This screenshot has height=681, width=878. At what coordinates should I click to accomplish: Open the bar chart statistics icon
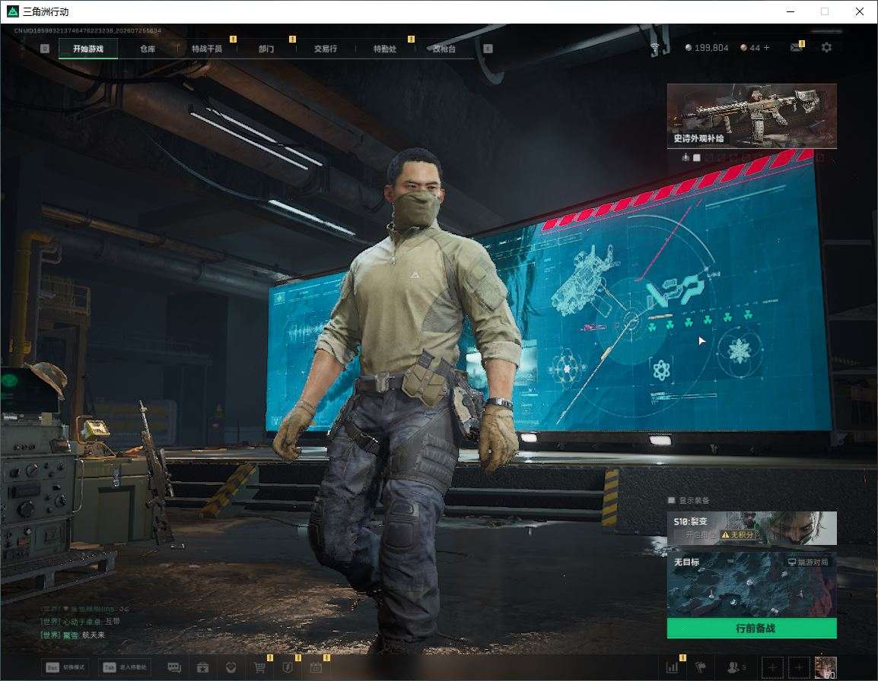(672, 667)
